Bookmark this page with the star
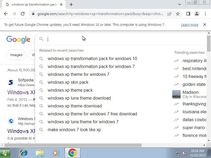This screenshot has width=211, height=158. 178,14
